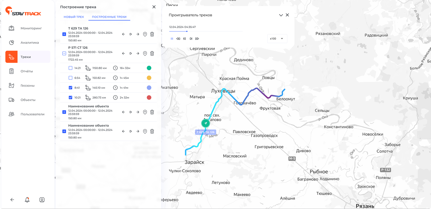Viewport: 431px width, 209px height.
Task: Click the rewind button in track player
Action: click(178, 39)
